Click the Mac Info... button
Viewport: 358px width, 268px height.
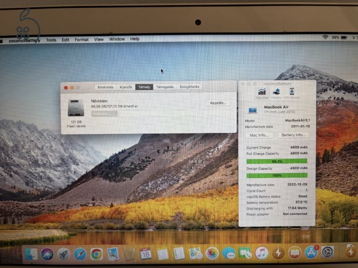tap(260, 135)
